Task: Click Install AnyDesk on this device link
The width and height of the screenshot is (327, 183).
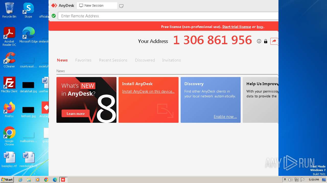Action: 148,91
